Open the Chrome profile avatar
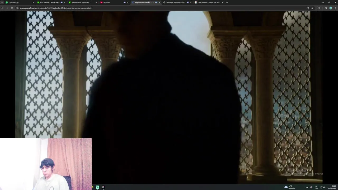Viewport: 338px width, 190px height. pyautogui.click(x=331, y=8)
